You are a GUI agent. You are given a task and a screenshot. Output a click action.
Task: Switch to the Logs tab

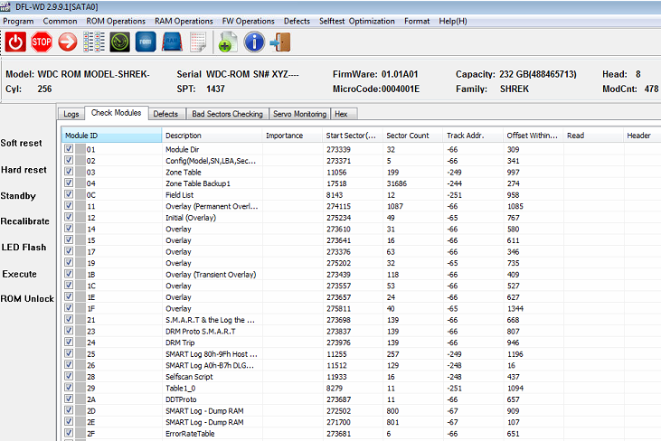point(71,114)
